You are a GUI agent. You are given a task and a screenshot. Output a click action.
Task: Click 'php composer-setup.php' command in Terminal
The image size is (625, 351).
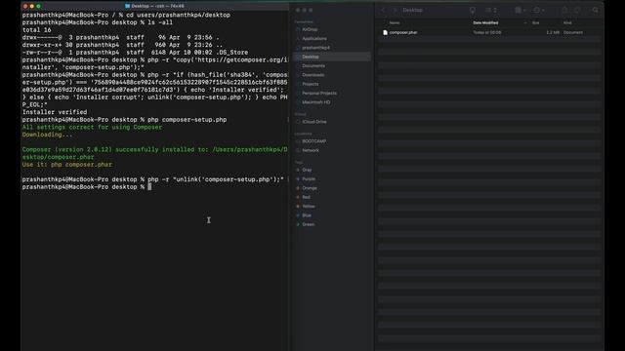187,120
